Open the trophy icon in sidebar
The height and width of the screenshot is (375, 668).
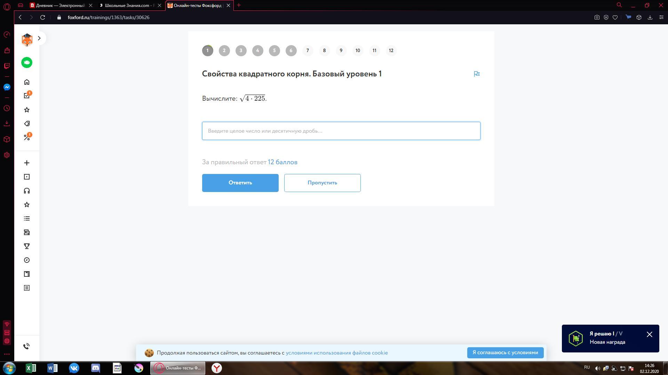[x=27, y=246]
